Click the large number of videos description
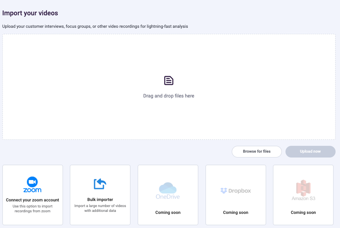The width and height of the screenshot is (340, 228). click(x=100, y=208)
